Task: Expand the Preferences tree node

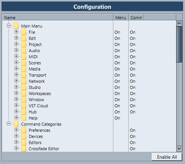Action: point(16,130)
